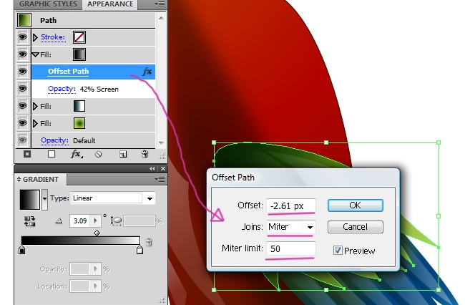Hide the Stroke attribute with eye icon
The width and height of the screenshot is (465, 305).
click(x=22, y=37)
